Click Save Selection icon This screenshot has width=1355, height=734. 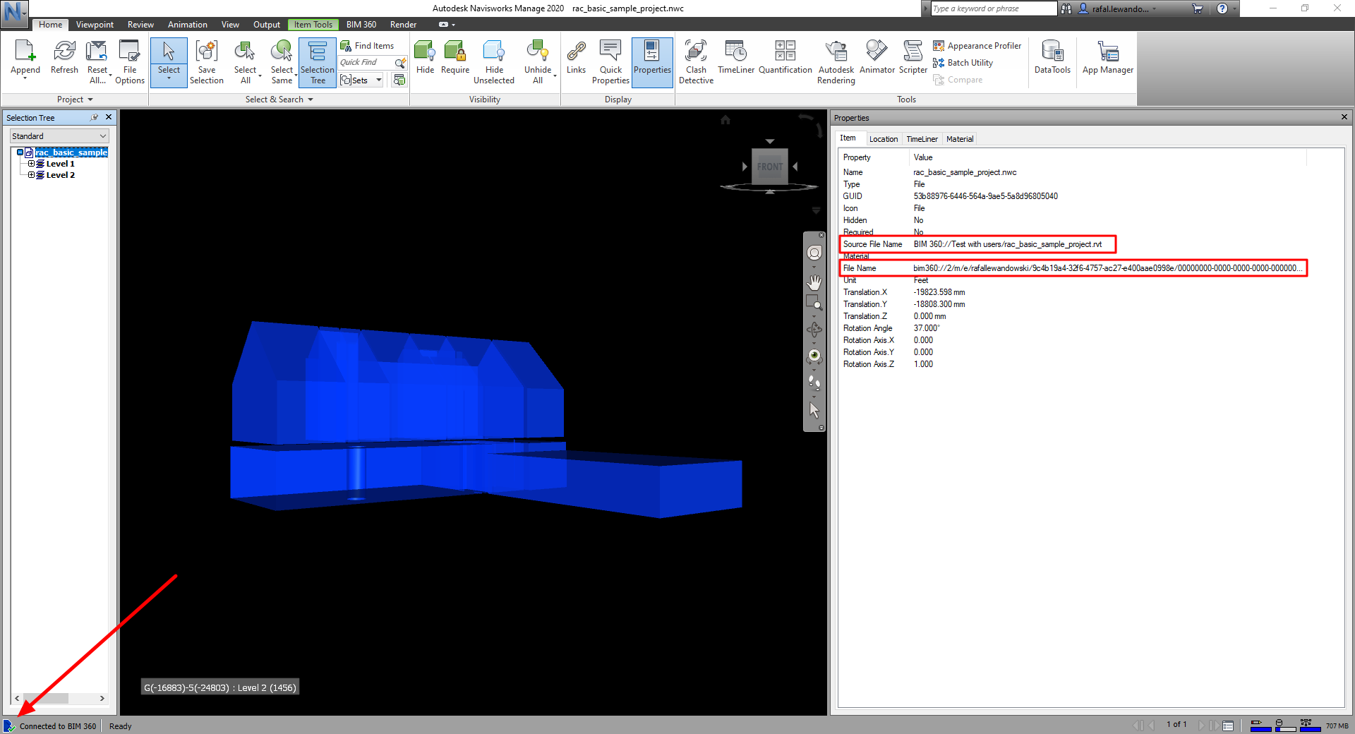pos(207,62)
